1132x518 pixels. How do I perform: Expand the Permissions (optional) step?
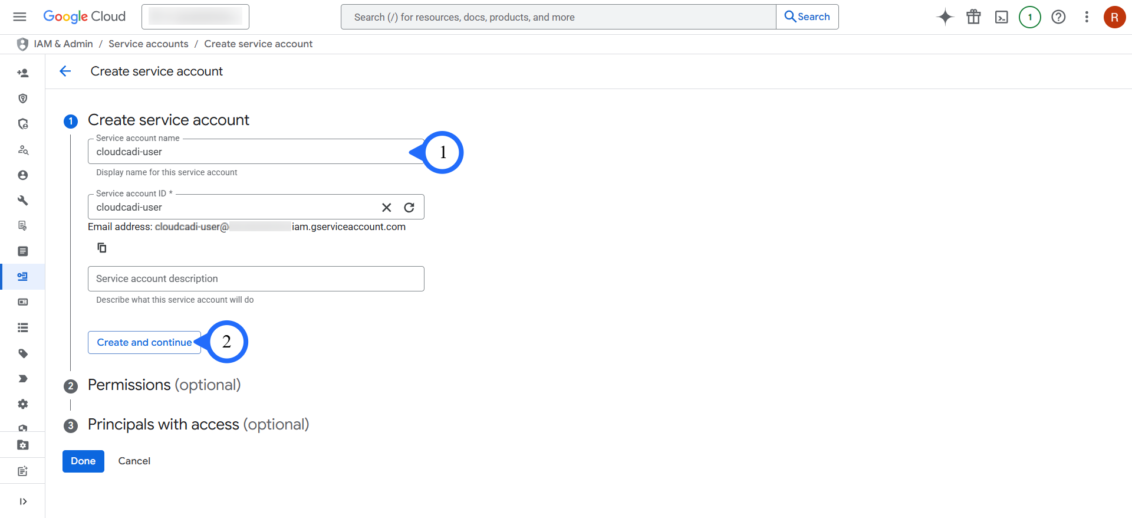coord(164,385)
